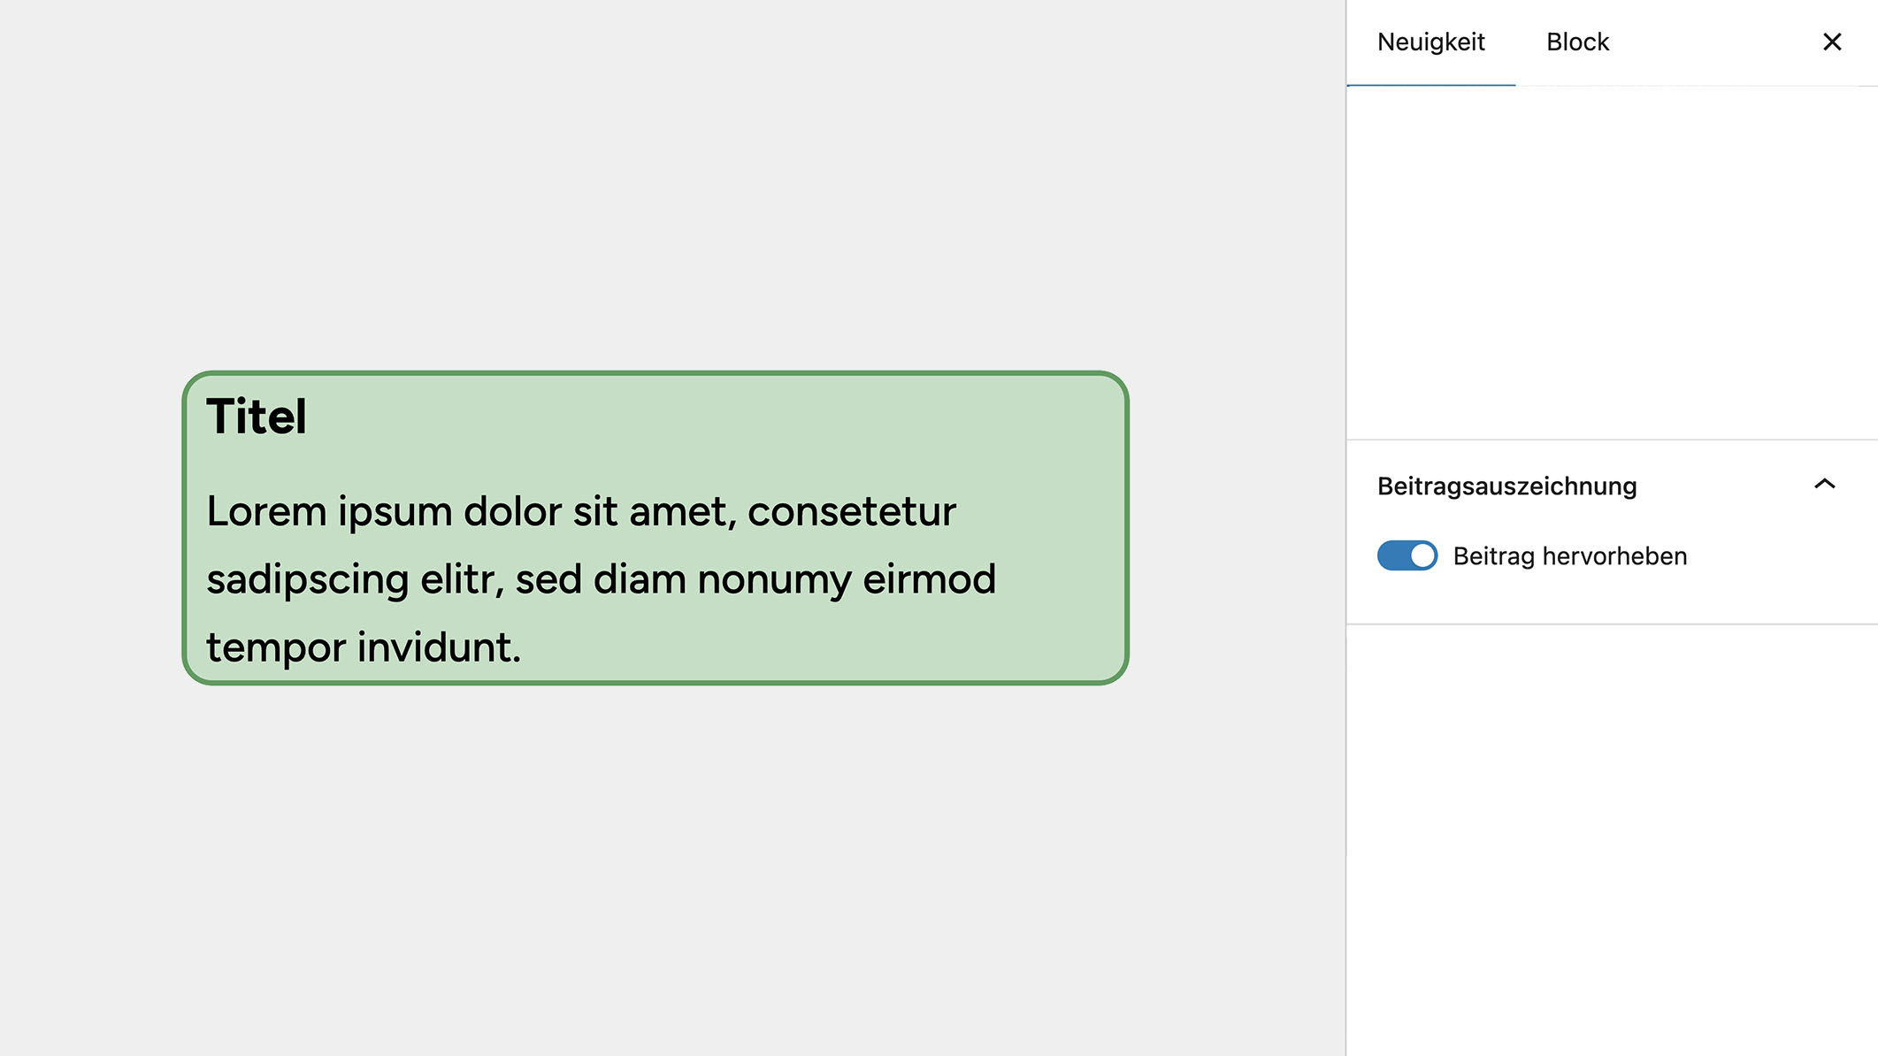Click the word "tempor" in paragraph

(276, 648)
